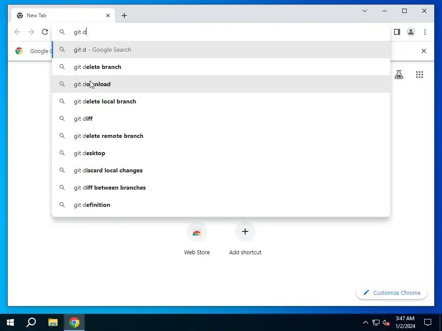Image resolution: width=442 pixels, height=331 pixels.
Task: Open the side panel icon
Action: point(397,32)
